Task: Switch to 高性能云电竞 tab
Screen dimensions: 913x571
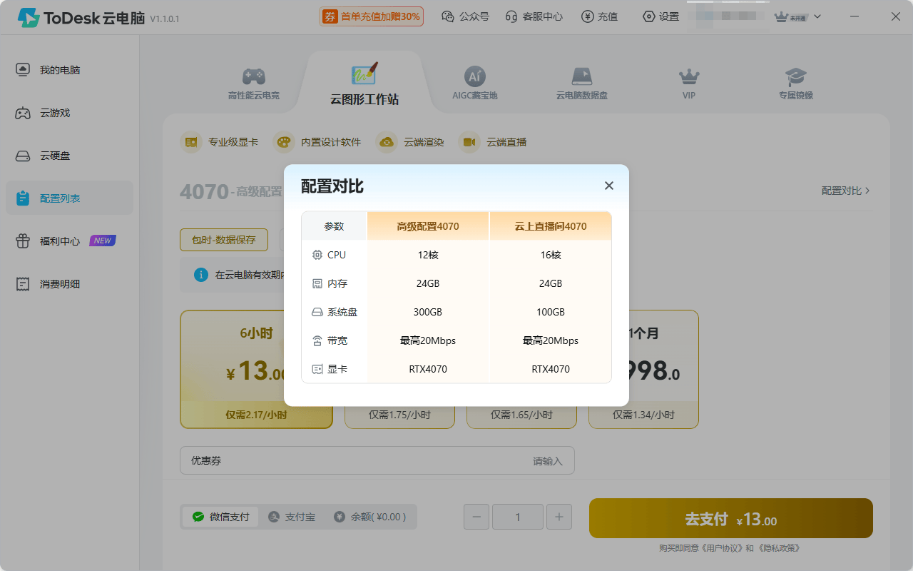Action: pos(254,84)
